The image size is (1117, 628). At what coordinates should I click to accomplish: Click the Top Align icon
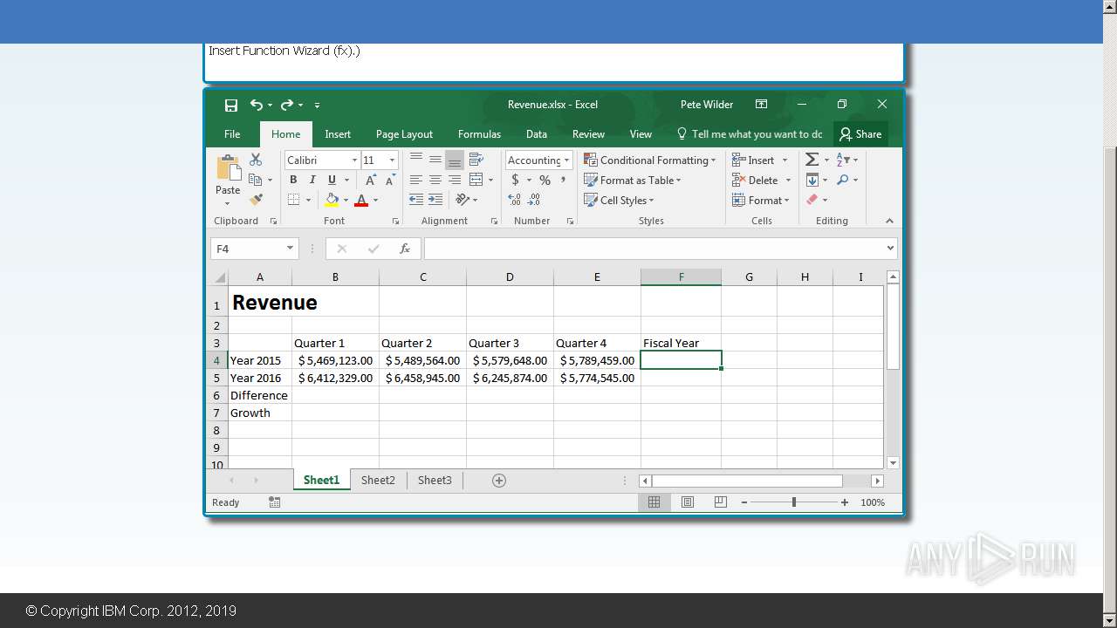pos(416,160)
